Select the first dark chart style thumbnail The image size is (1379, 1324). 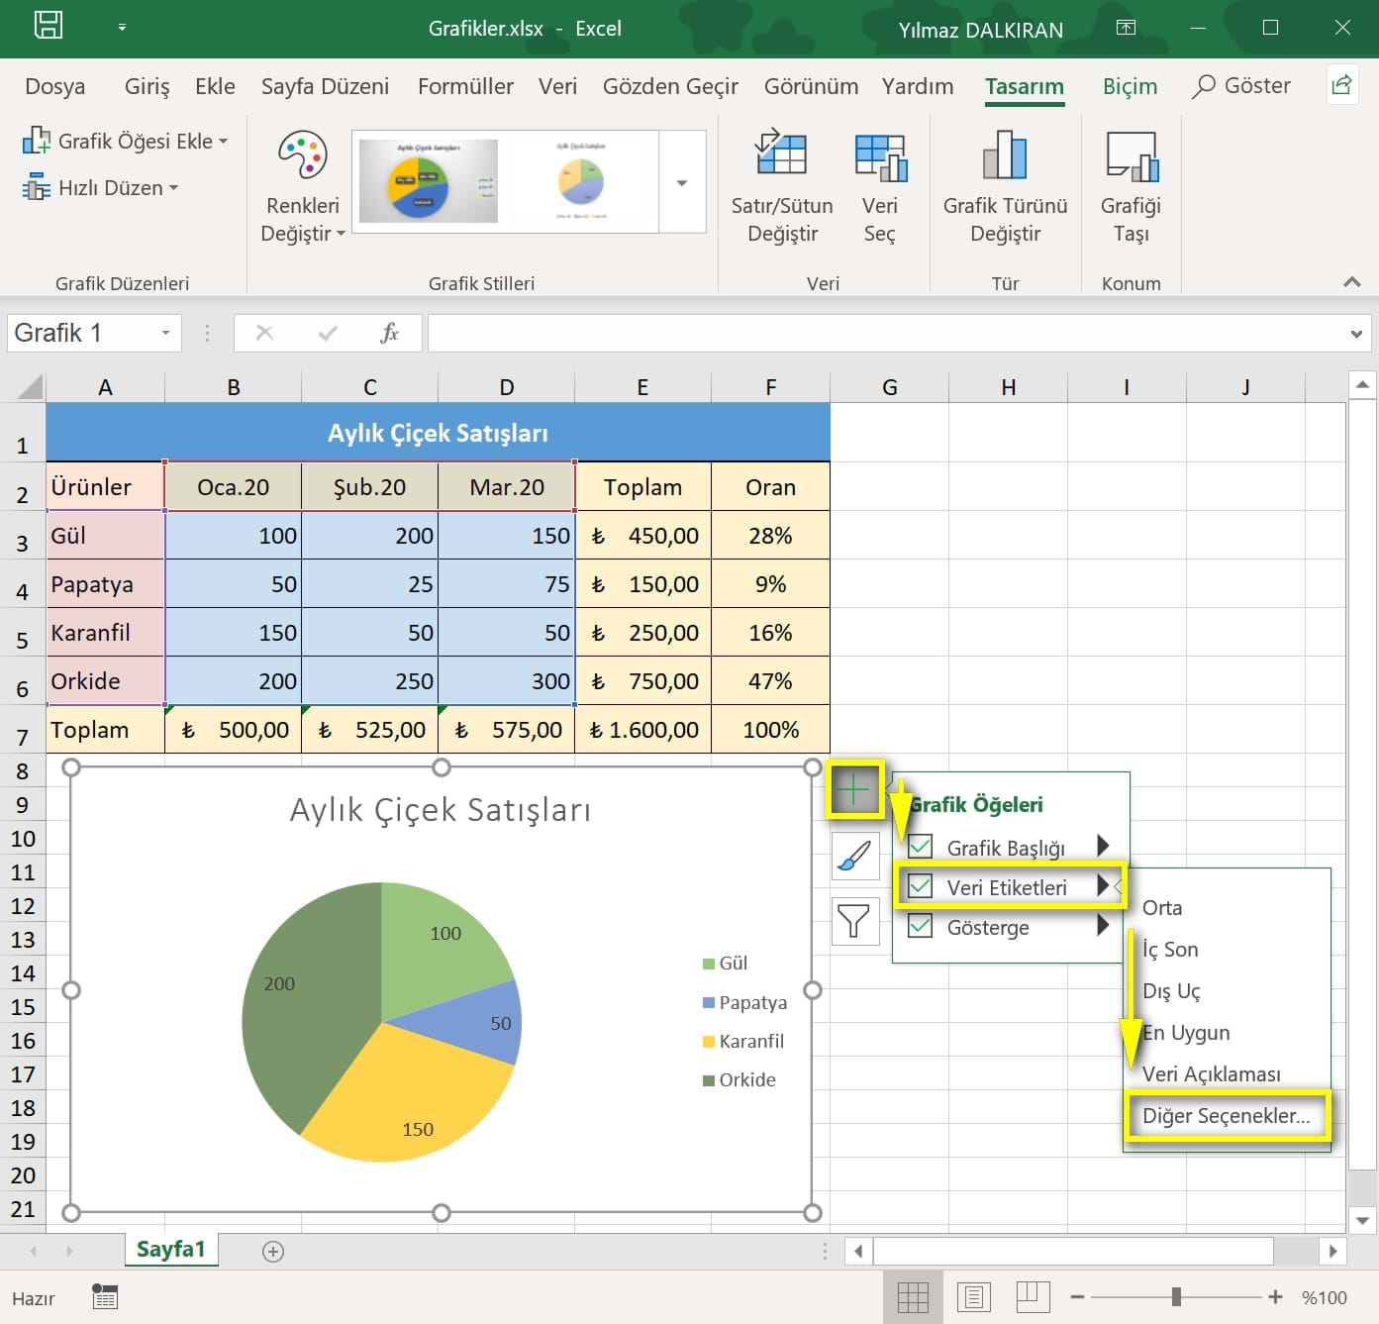429,180
